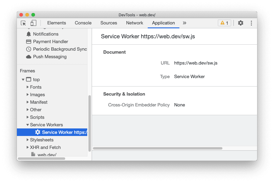Toggle the device emulation toolbar

pos(33,23)
